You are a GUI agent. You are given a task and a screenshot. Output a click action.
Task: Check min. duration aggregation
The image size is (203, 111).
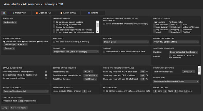[154, 24]
